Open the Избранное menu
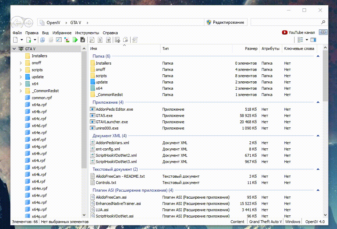This screenshot has height=229, width=337. click(62, 33)
